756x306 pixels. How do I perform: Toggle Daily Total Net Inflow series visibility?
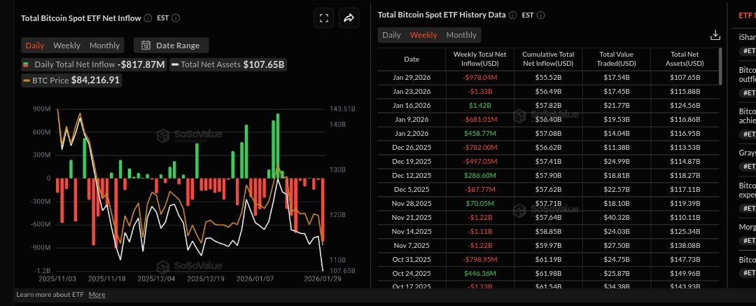[x=94, y=65]
